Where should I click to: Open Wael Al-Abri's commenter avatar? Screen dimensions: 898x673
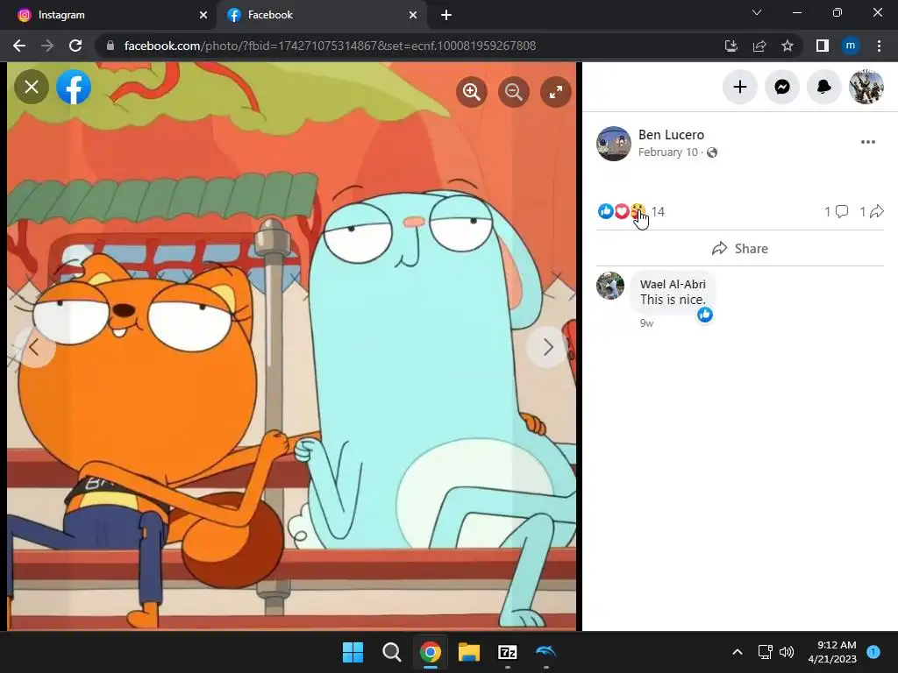click(x=610, y=286)
